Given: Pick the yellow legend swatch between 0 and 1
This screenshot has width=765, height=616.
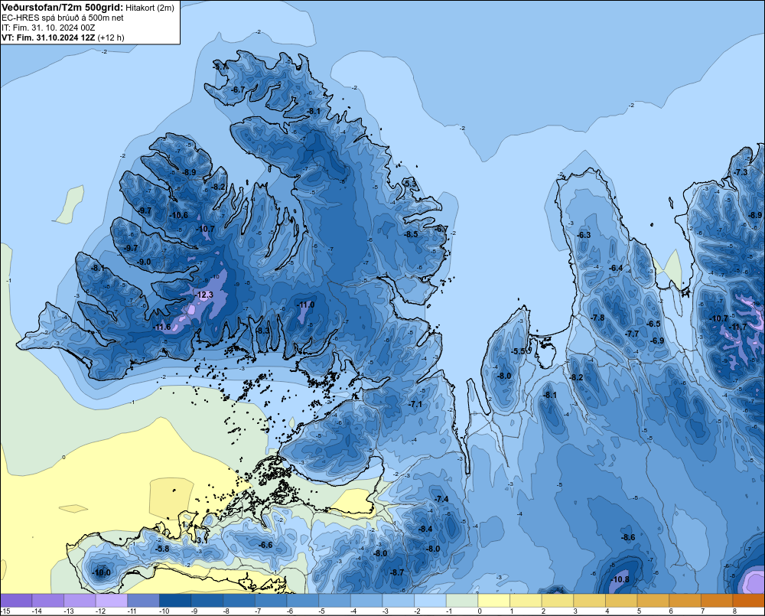Looking at the screenshot, I should pos(493,600).
